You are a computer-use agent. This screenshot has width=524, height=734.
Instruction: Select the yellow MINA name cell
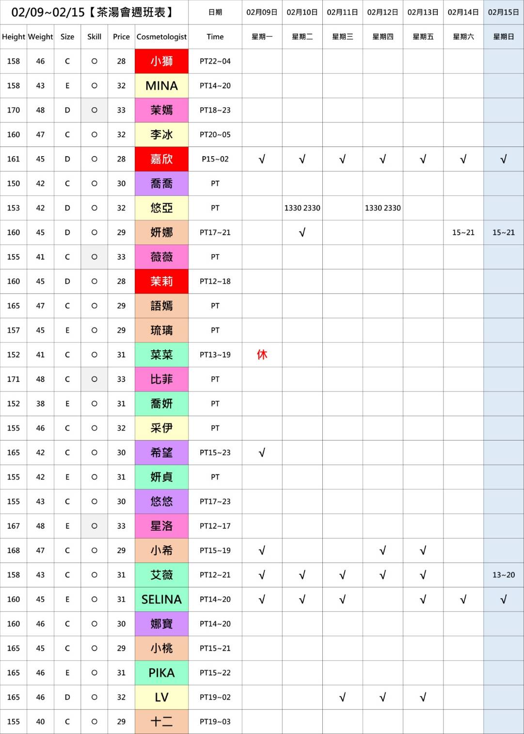coord(161,86)
